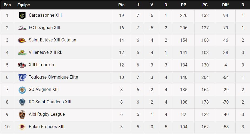The width and height of the screenshot is (250, 134).
Task: Sort by the PP column header
Action: click(183, 5)
